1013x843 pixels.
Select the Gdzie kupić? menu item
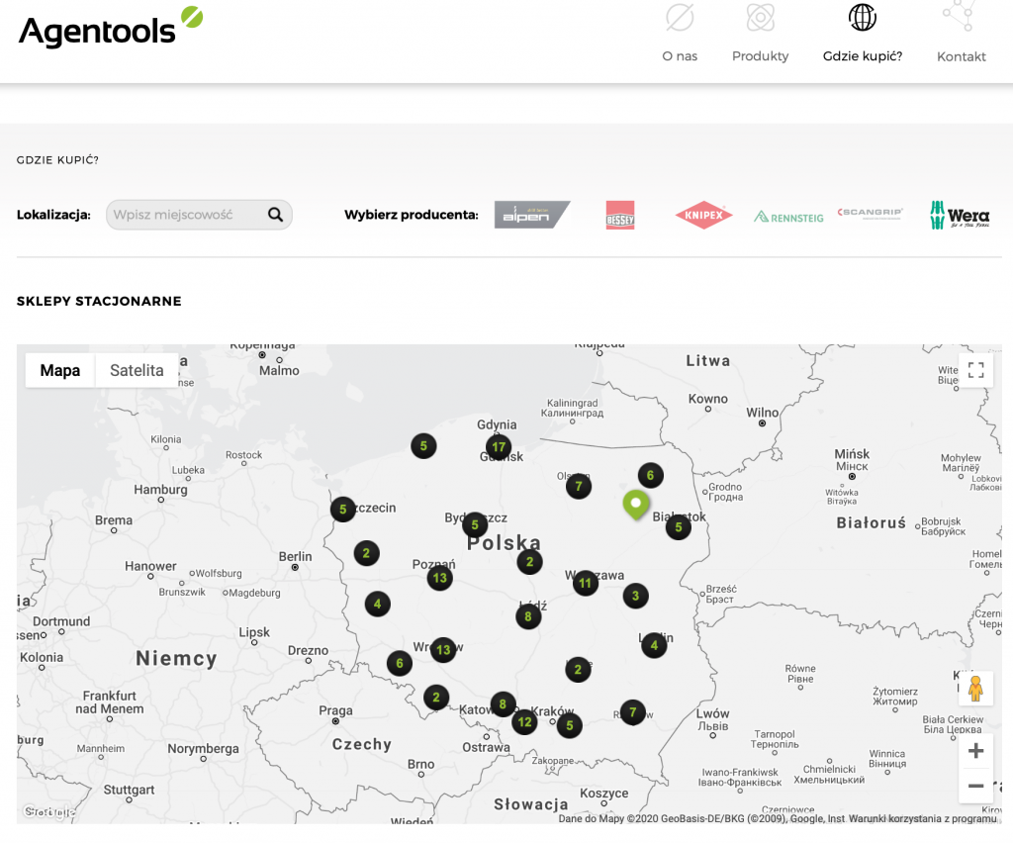863,34
